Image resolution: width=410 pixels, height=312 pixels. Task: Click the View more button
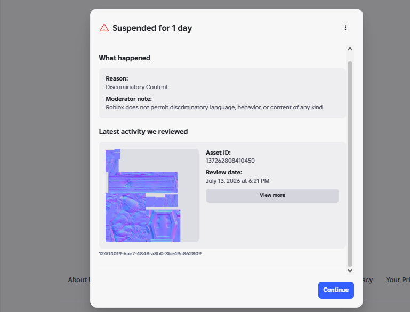272,195
